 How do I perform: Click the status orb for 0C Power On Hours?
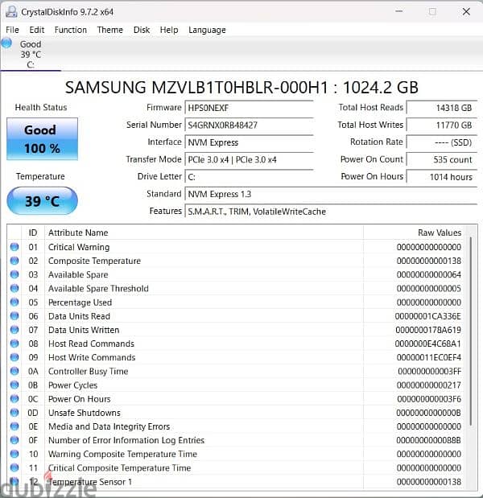[x=14, y=398]
